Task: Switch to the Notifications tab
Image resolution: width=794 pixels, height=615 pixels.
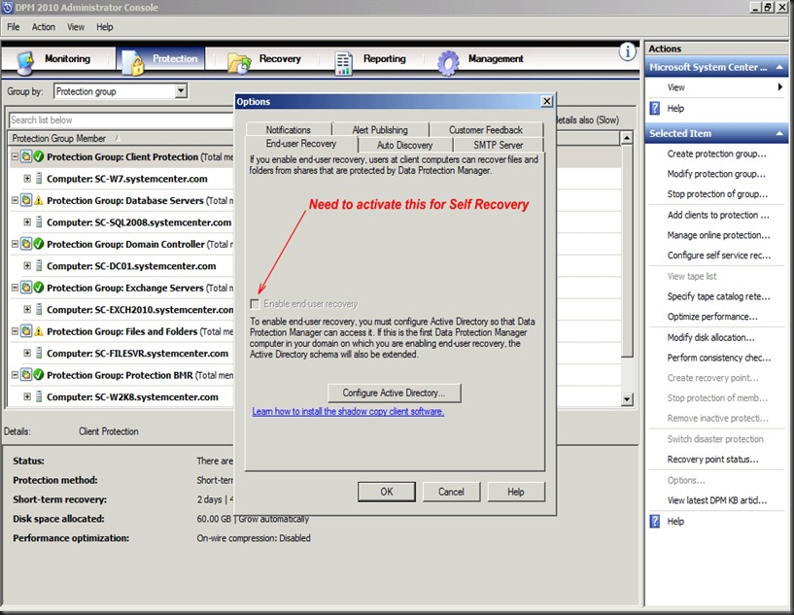Action: [x=288, y=129]
